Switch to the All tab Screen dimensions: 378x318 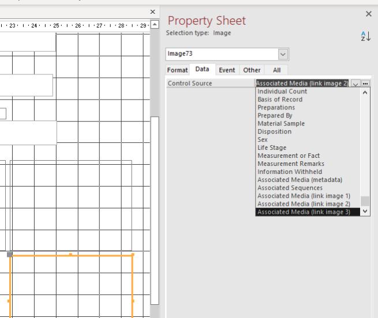277,70
